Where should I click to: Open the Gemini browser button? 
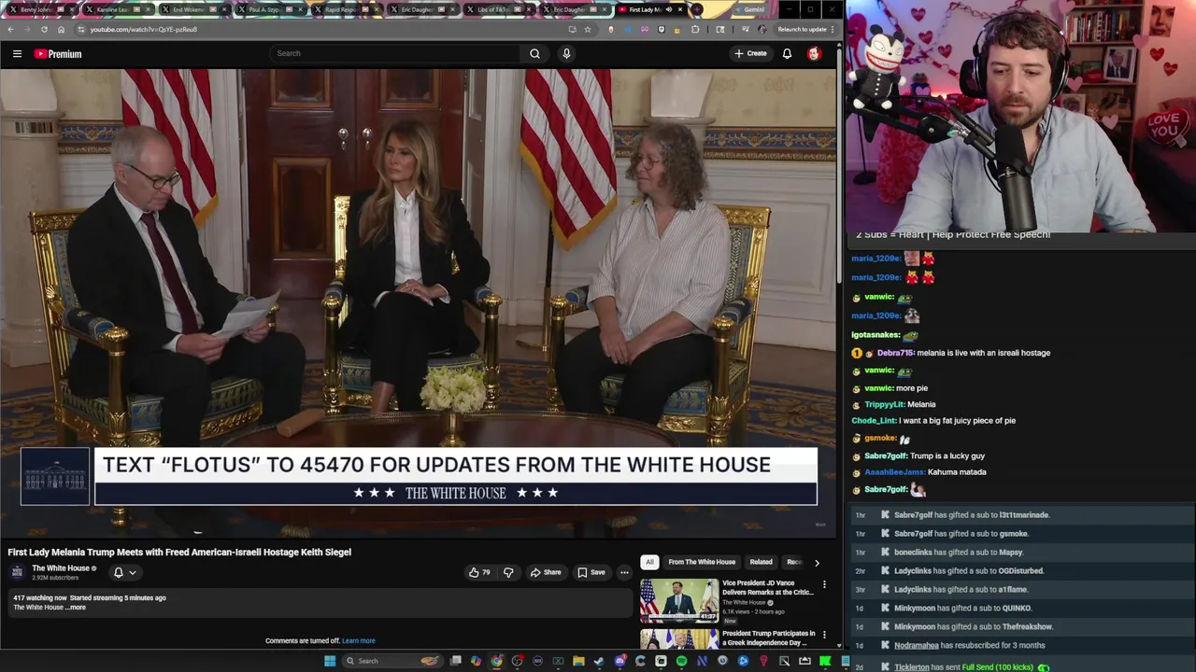pos(748,9)
